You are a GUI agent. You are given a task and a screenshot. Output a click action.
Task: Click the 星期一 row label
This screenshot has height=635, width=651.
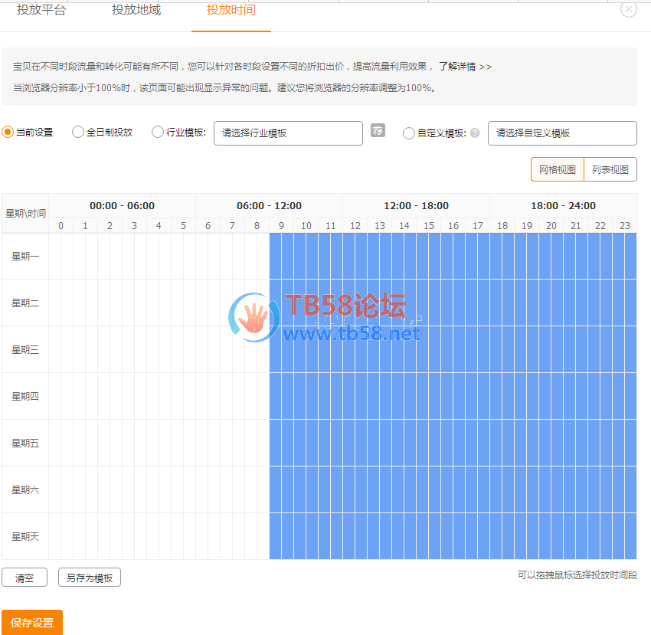pos(25,257)
